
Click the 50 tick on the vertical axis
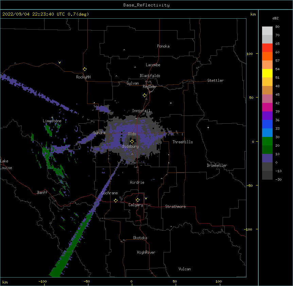coord(251,97)
